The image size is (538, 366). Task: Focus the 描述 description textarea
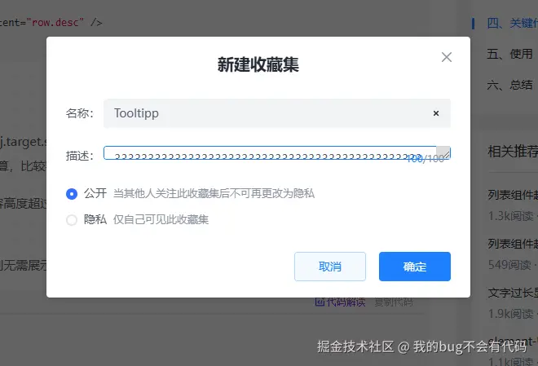tap(277, 153)
